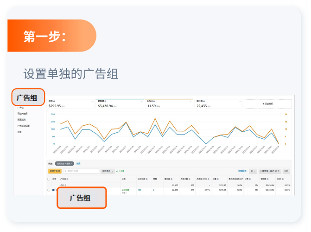The width and height of the screenshot is (311, 232).
Task: Click the export button
Action: point(286,171)
